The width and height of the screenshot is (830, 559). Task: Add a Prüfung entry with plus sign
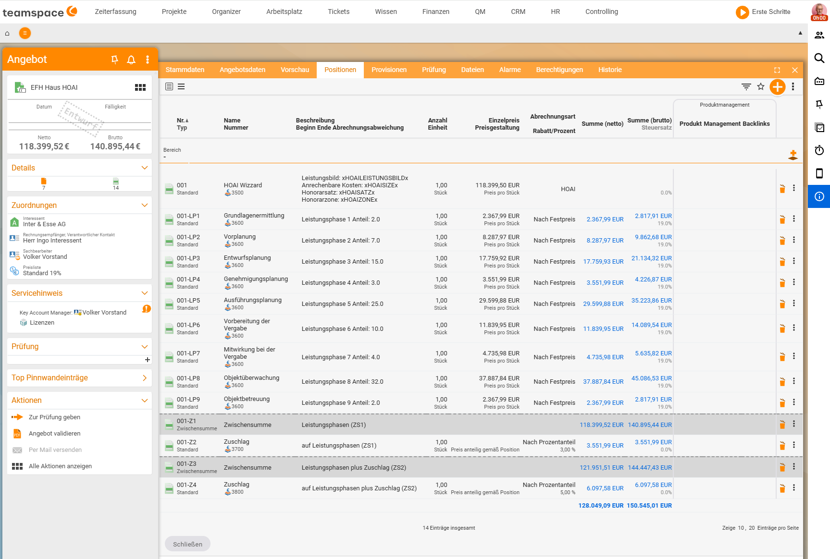[x=148, y=360]
